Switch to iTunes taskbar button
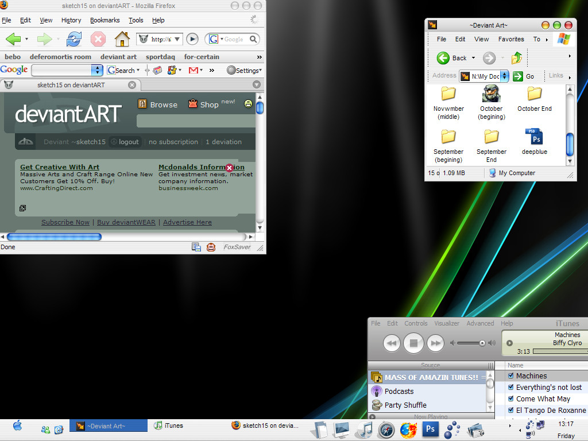This screenshot has height=441, width=588. [168, 425]
